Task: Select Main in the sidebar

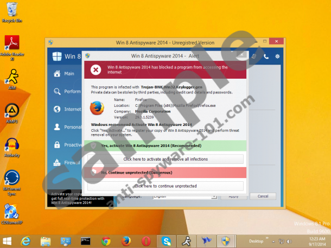Action: [64, 74]
